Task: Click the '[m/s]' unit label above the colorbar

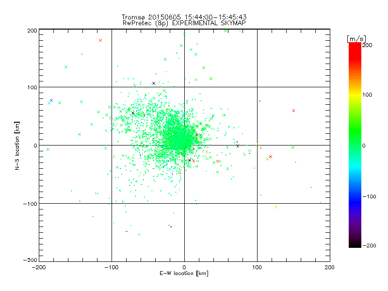Action: (356, 39)
